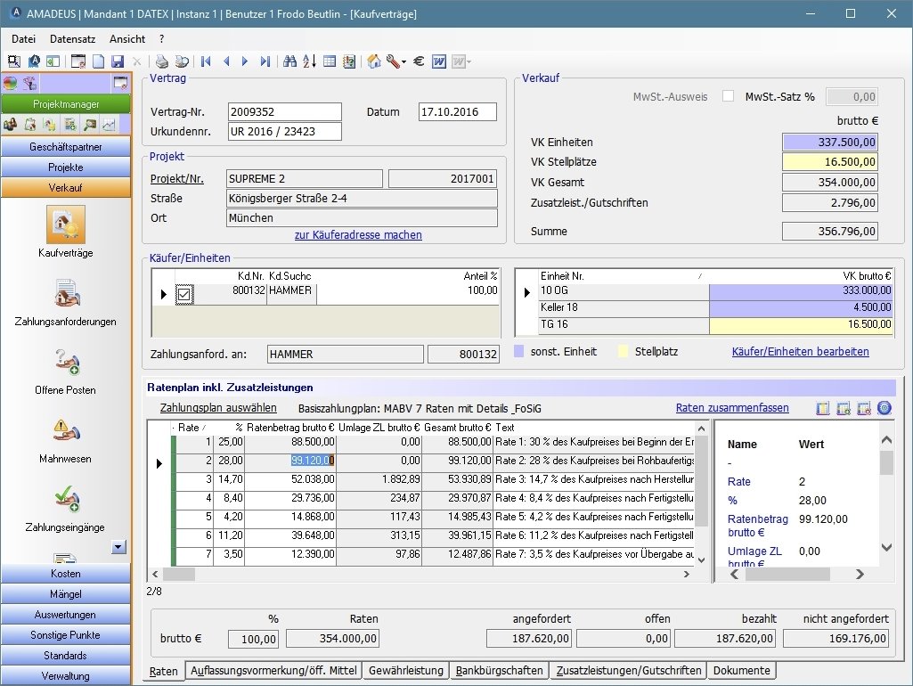Image resolution: width=913 pixels, height=686 pixels.
Task: Expand the Kosten sidebar section
Action: click(x=66, y=574)
